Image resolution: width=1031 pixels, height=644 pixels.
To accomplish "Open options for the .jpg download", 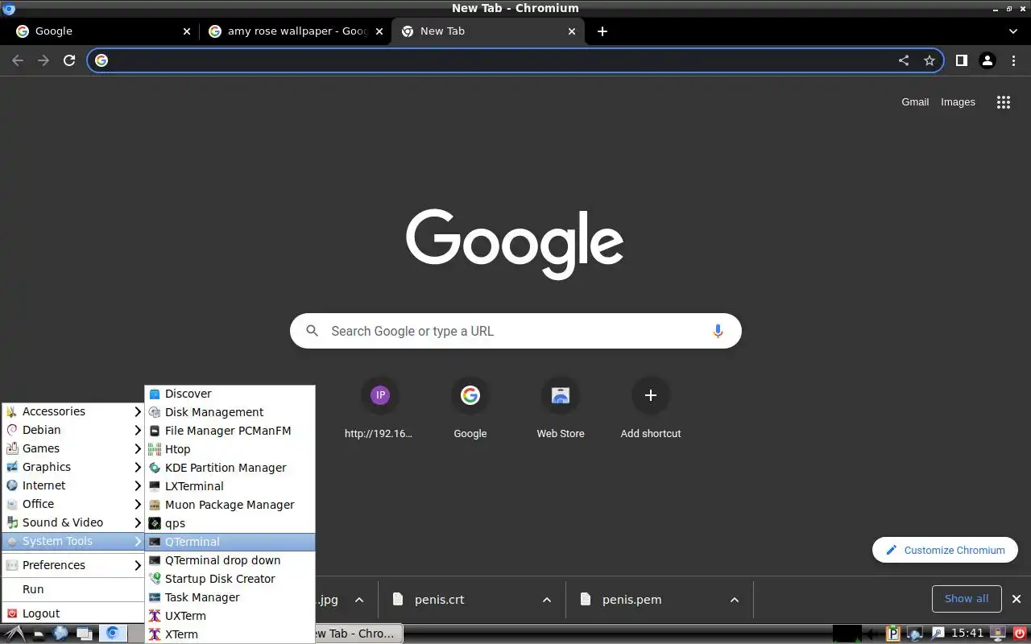I will pos(359,600).
